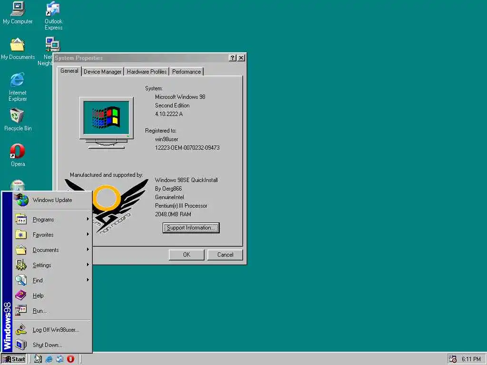Choose Shut Down... from Start menu
The image size is (487, 365).
click(x=52, y=345)
